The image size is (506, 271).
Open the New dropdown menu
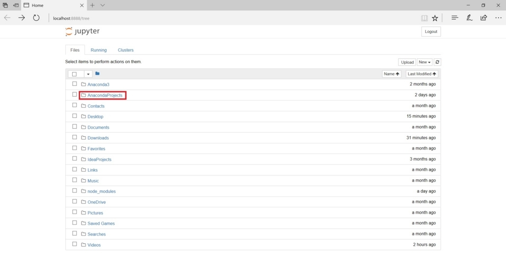(424, 62)
